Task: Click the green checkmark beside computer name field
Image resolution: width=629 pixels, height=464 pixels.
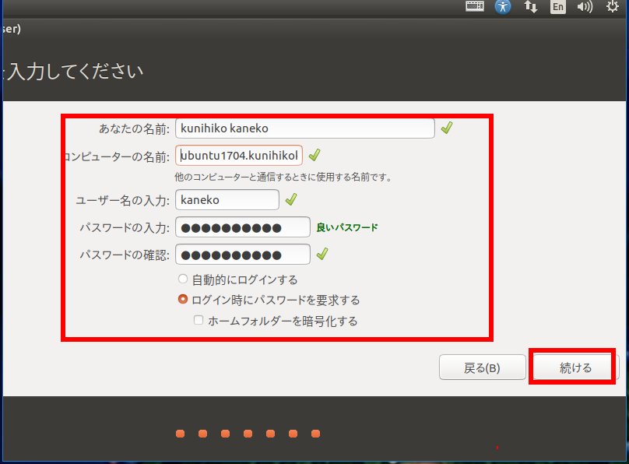Action: pos(314,155)
